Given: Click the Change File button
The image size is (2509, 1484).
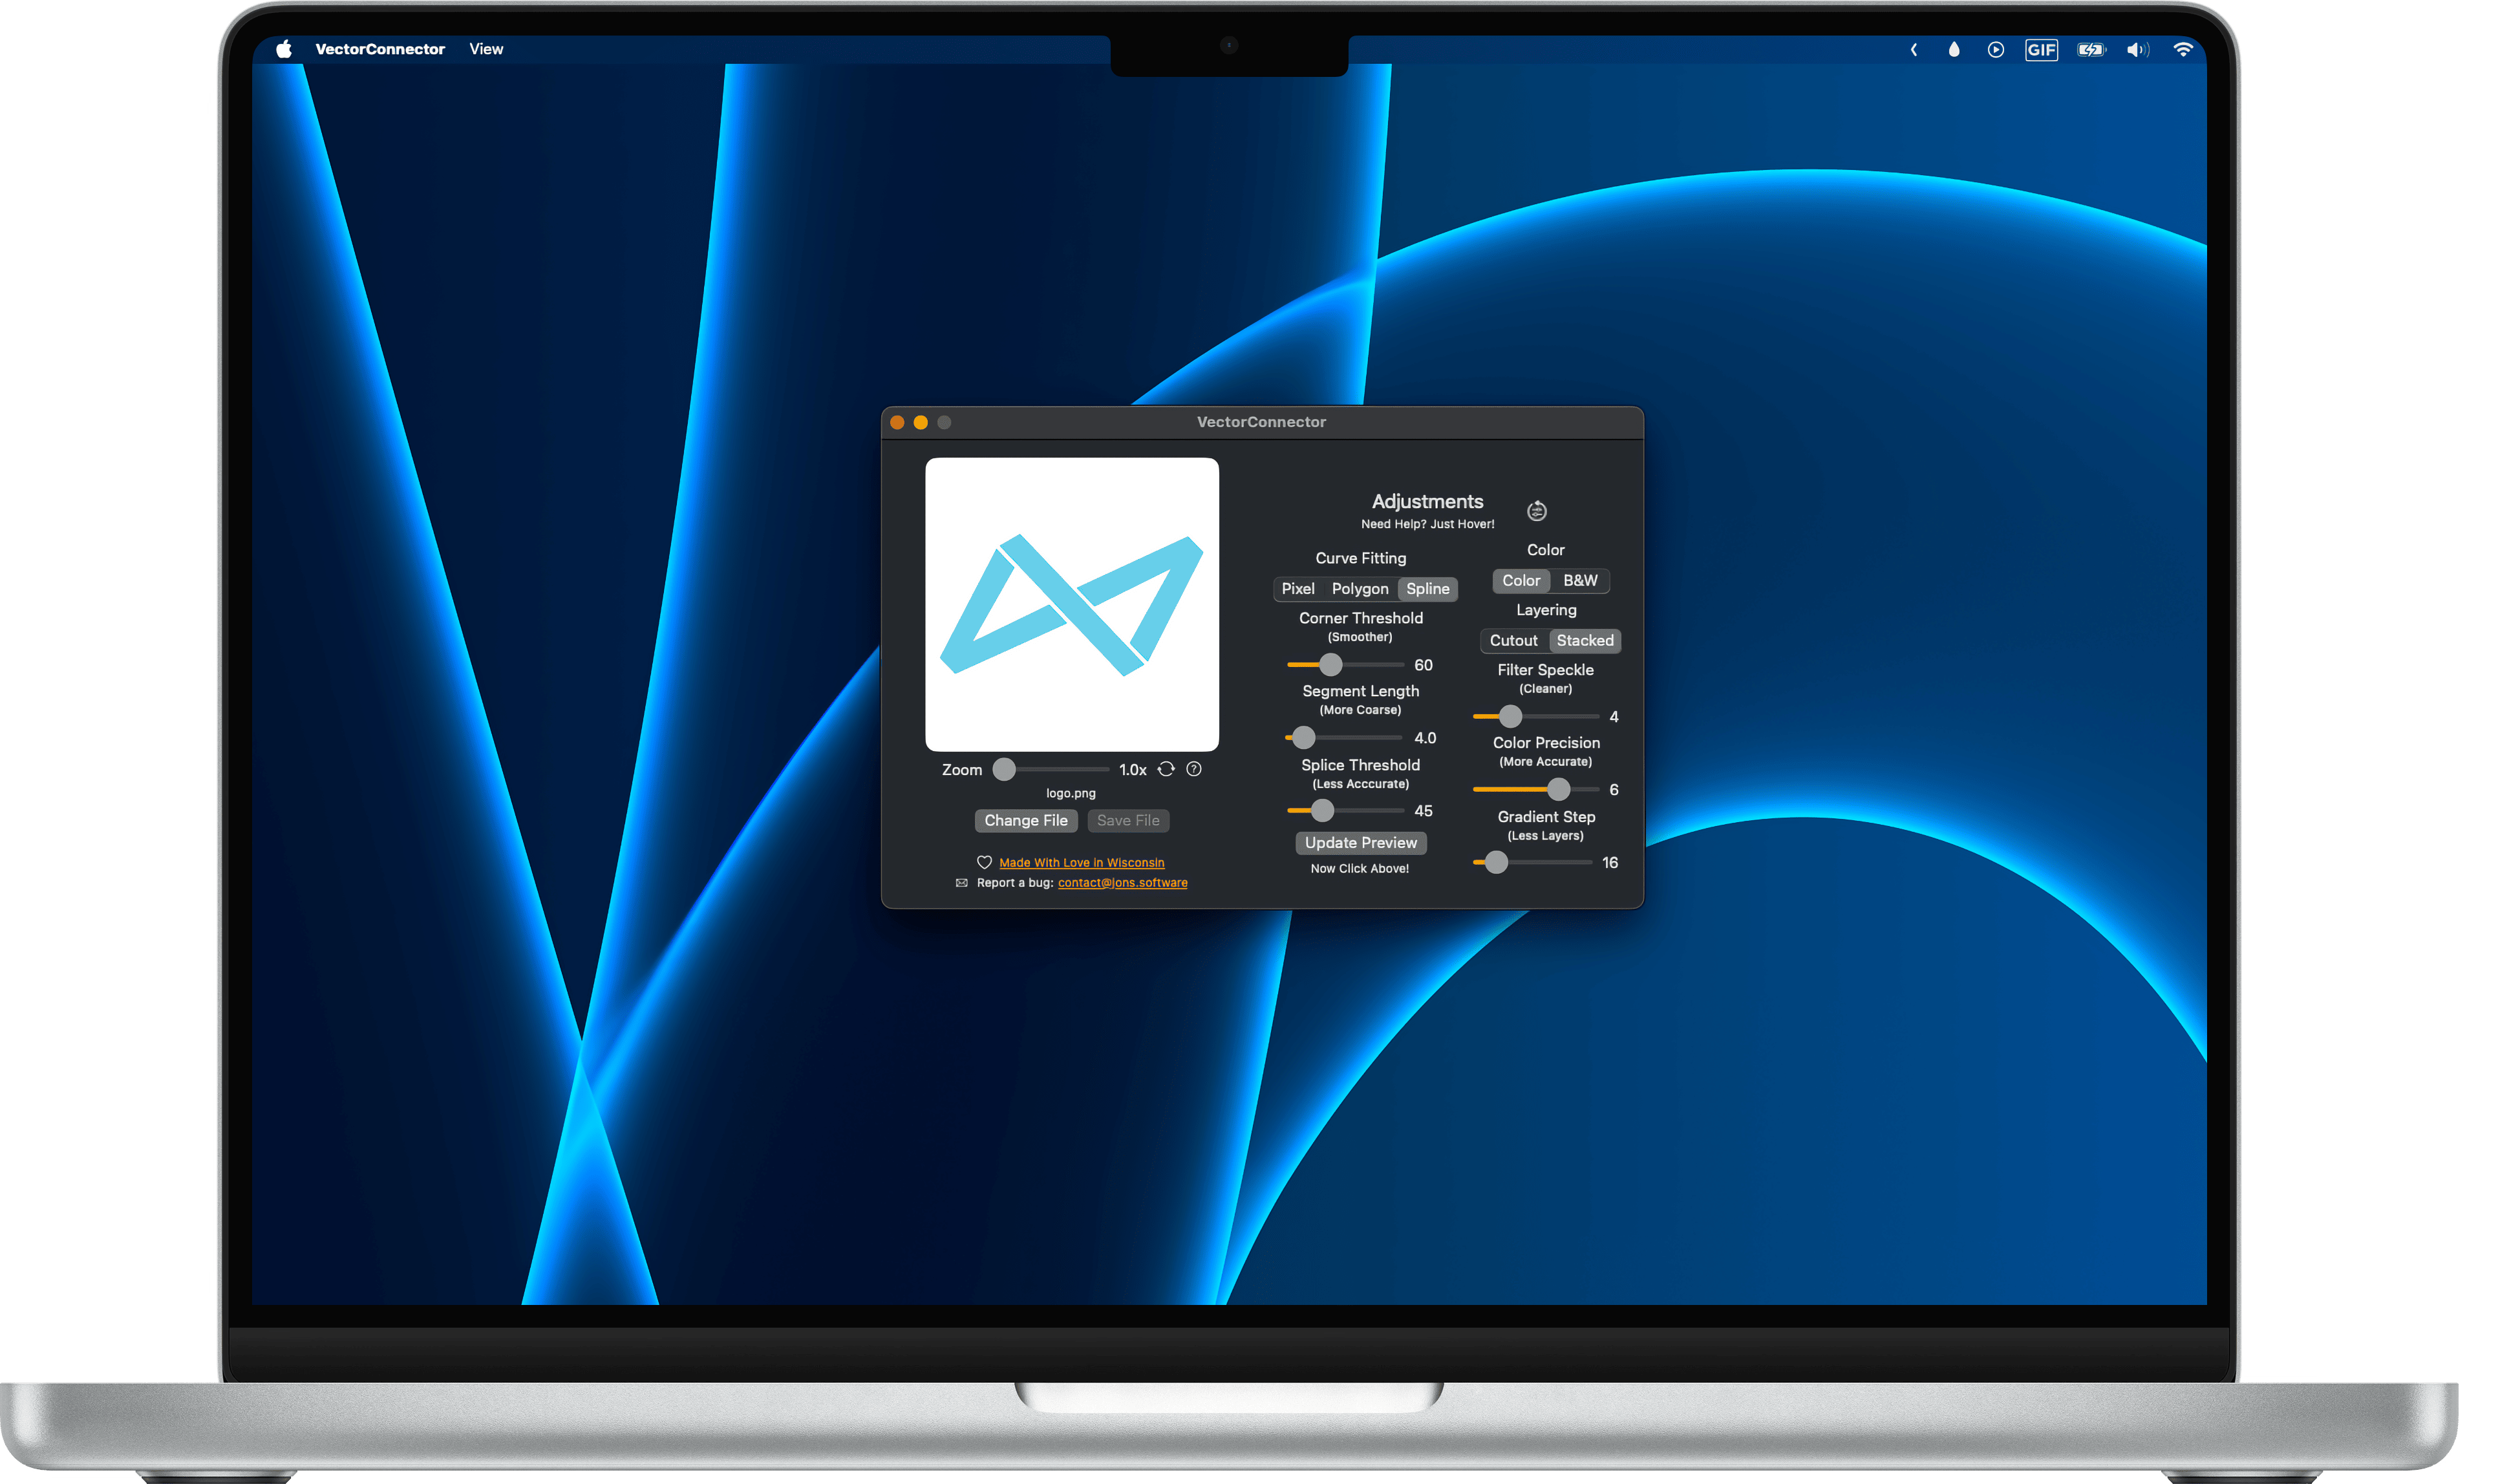Looking at the screenshot, I should [x=1026, y=821].
